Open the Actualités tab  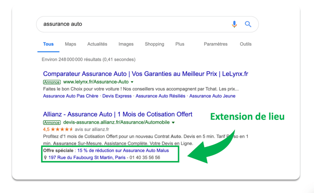(97, 44)
